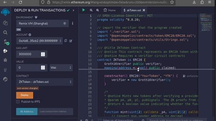Image resolution: width=216 pixels, height=121 pixels.
Task: Reload the page with refresh icon
Action: (20, 2)
